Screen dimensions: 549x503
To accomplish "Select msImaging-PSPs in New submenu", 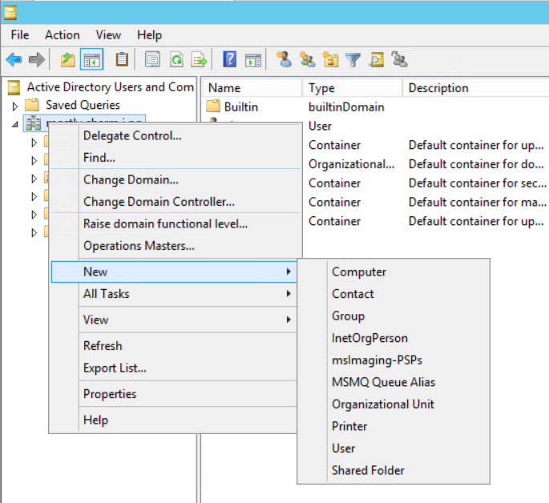I will (x=394, y=360).
